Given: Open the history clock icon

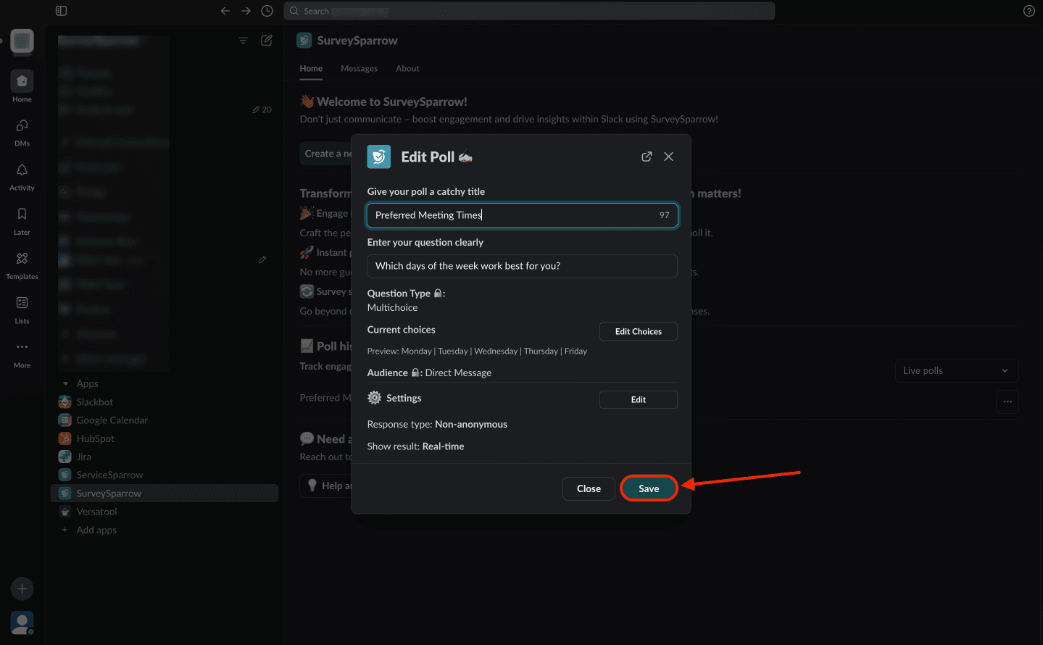Looking at the screenshot, I should tap(267, 11).
